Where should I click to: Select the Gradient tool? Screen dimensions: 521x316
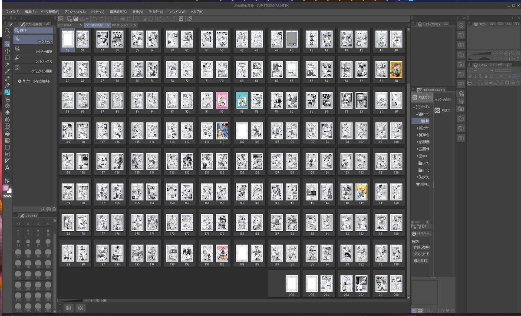(x=7, y=140)
